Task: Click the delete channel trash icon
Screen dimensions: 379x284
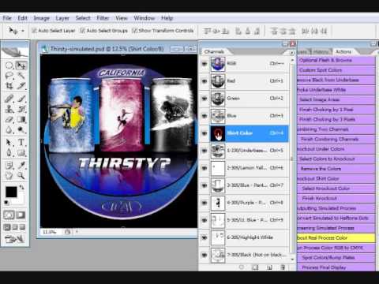Action: pyautogui.click(x=283, y=267)
